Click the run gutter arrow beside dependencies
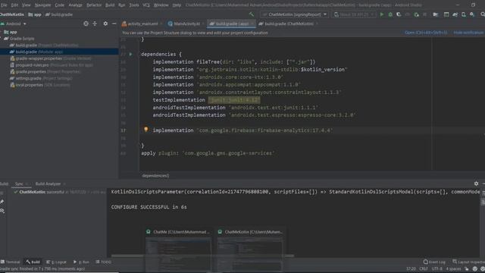Screen dimensions: 485x273 (130, 54)
